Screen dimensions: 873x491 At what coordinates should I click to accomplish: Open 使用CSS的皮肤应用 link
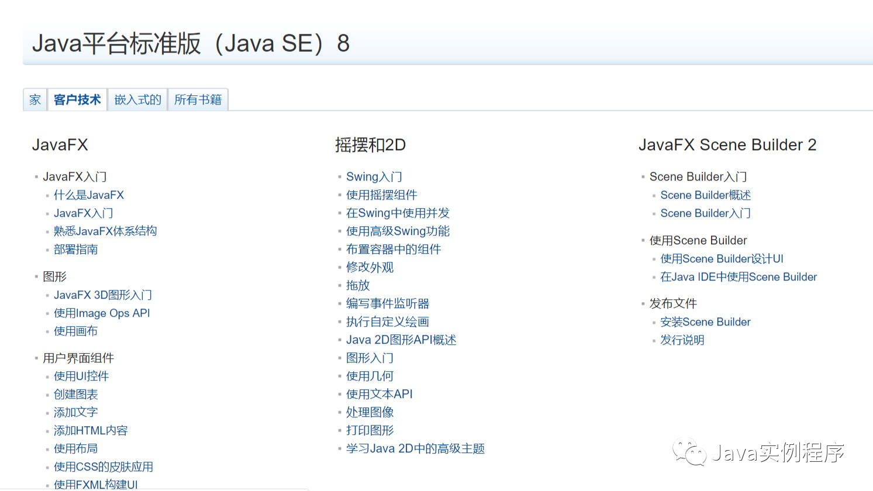point(103,467)
